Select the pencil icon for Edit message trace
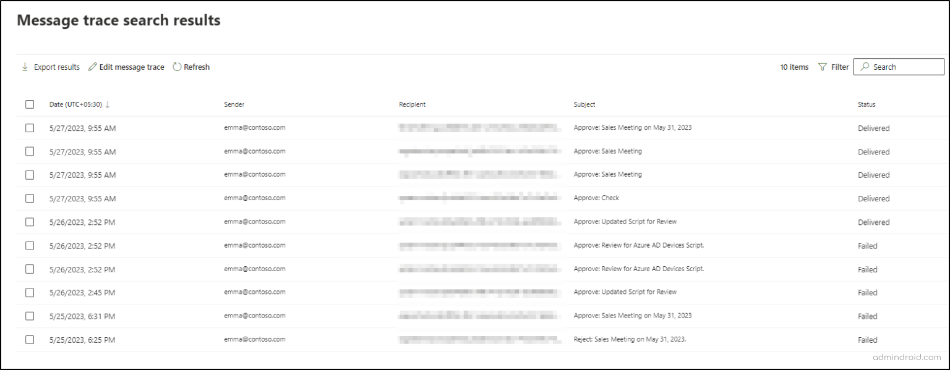This screenshot has height=370, width=950. (93, 65)
